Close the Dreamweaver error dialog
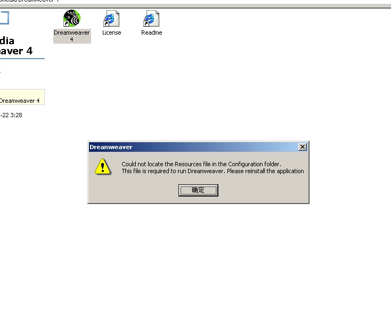The height and width of the screenshot is (334, 391). point(303,147)
